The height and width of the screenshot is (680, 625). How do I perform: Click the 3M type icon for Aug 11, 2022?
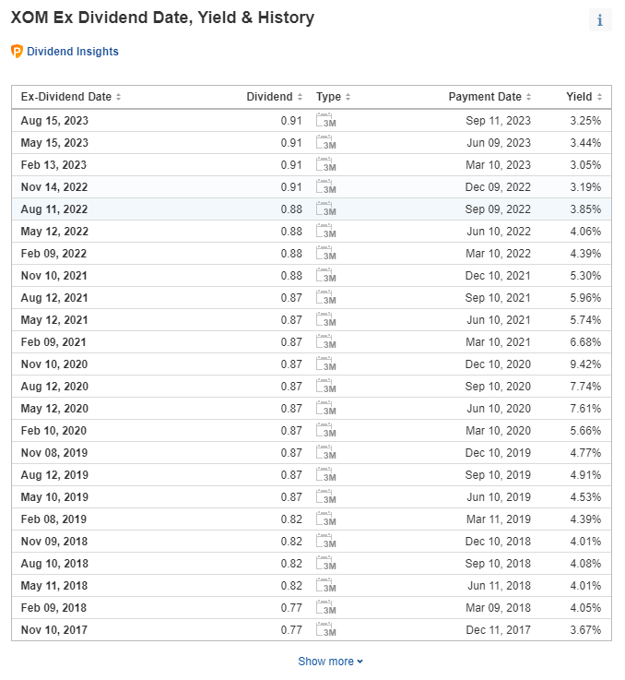pyautogui.click(x=326, y=209)
